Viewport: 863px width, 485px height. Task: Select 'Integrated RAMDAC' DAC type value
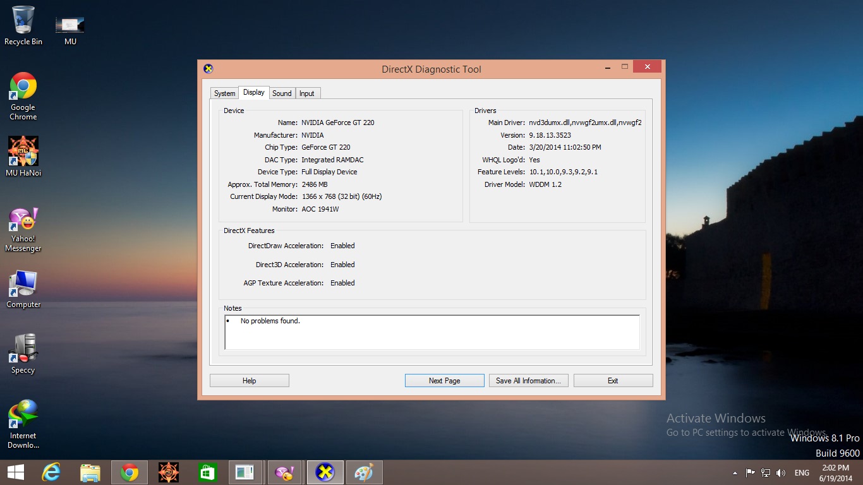(x=332, y=160)
